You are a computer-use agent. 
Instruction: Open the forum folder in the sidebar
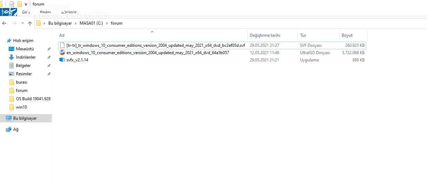point(22,91)
